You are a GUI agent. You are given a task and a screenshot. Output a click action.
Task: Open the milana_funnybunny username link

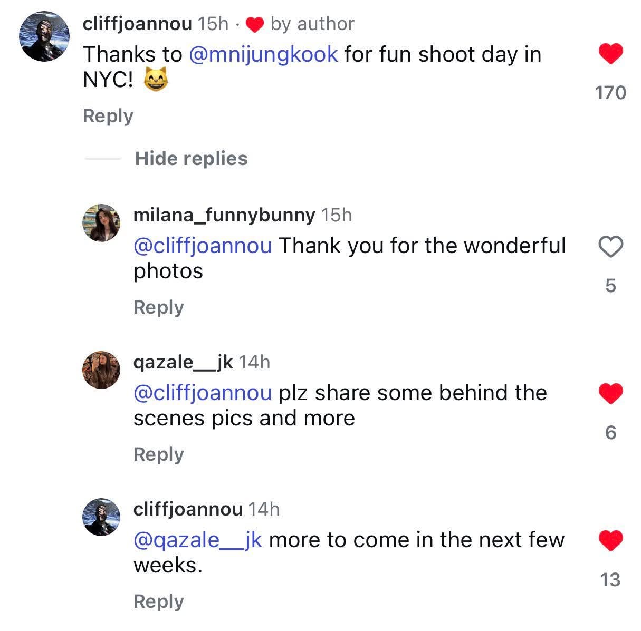[x=224, y=215]
